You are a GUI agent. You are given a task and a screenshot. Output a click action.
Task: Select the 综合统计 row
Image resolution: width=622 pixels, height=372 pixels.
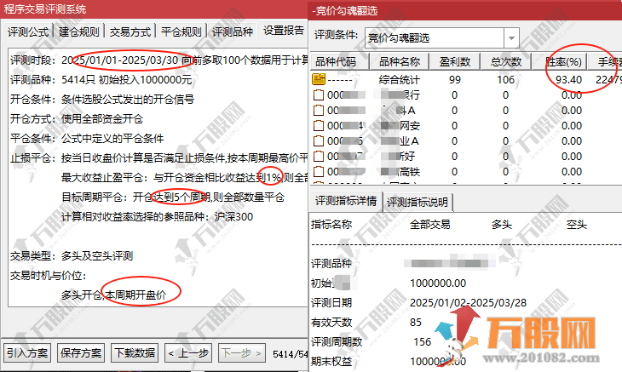[x=466, y=80]
